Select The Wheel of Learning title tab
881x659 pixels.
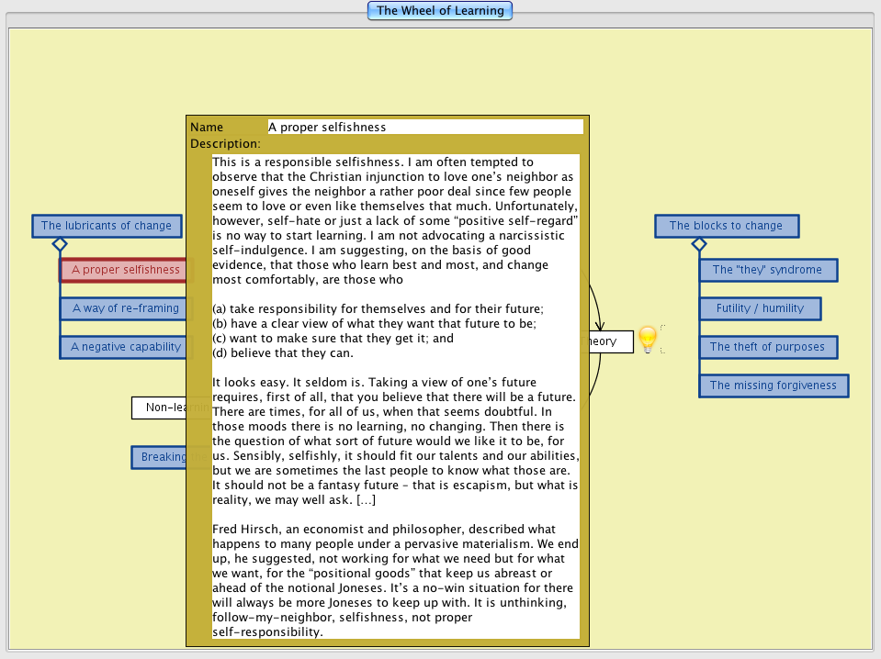(440, 11)
